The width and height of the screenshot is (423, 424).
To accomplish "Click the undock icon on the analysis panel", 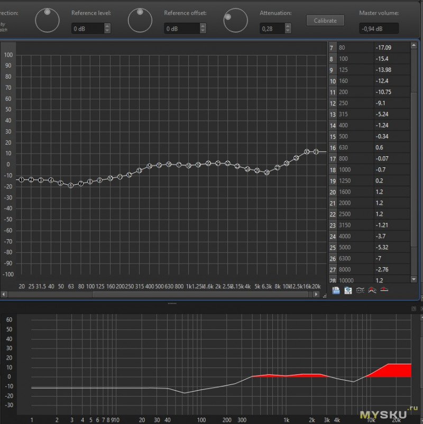I will click(x=413, y=308).
